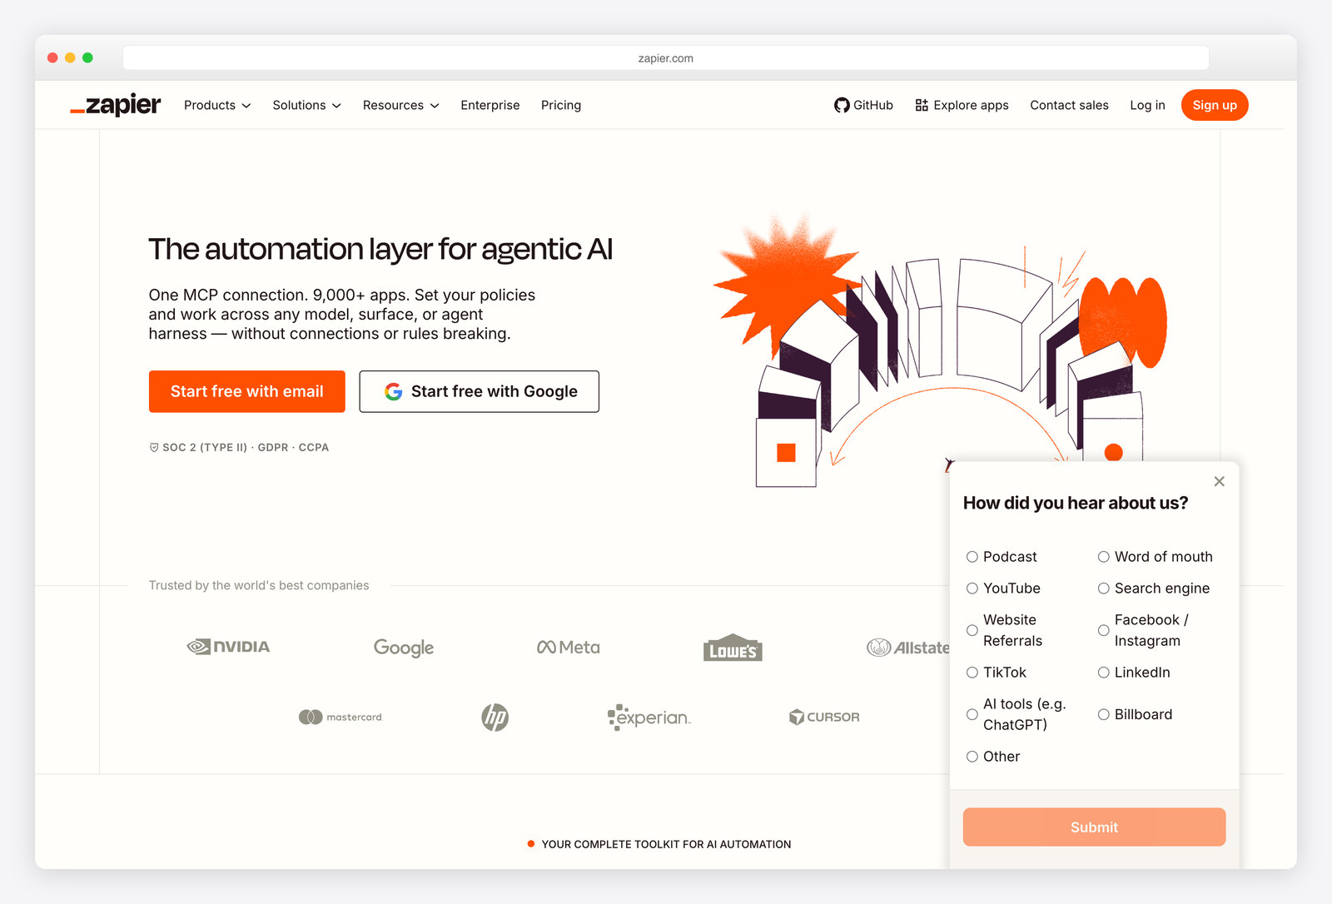Screen dimensions: 1332x904
Task: Select Facebook / Instagram option
Action: pos(1103,630)
